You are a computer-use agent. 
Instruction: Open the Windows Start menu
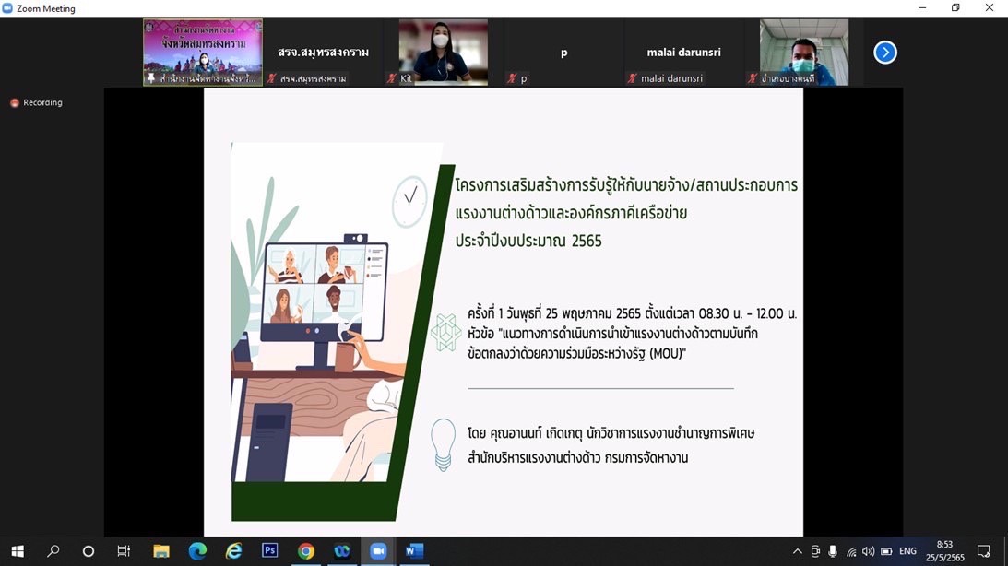click(17, 551)
